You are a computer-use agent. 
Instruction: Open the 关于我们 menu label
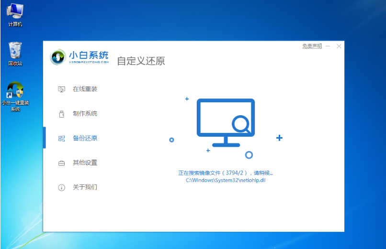coord(85,187)
